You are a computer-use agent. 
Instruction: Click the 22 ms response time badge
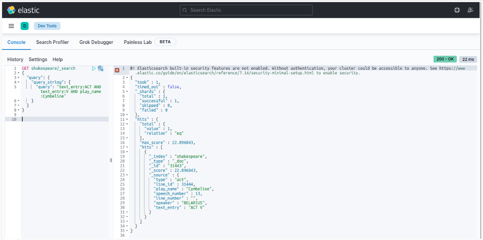click(x=468, y=59)
